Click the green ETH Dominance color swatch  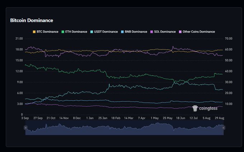pyautogui.click(x=63, y=32)
